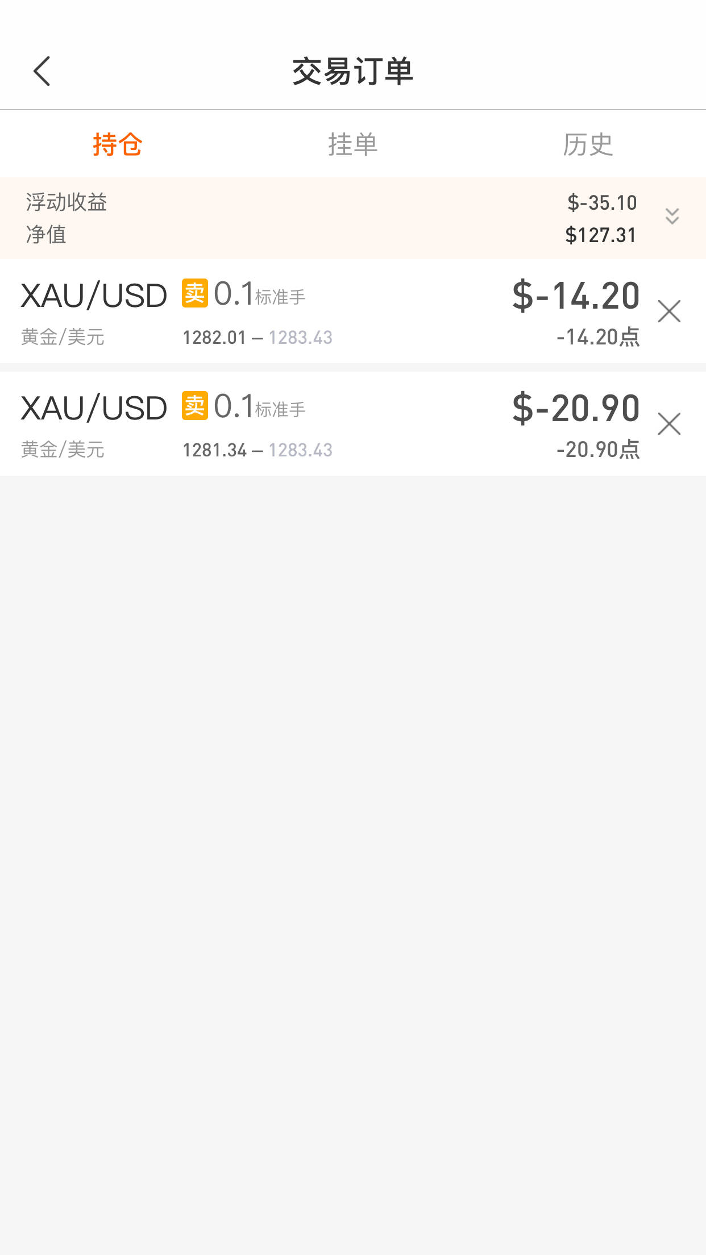Tap the 浮动收益 label

coord(67,202)
